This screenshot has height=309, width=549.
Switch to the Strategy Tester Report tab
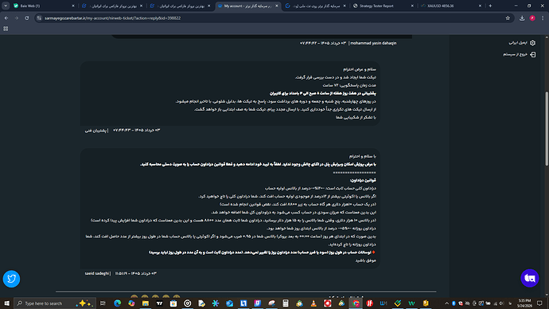coord(383,6)
